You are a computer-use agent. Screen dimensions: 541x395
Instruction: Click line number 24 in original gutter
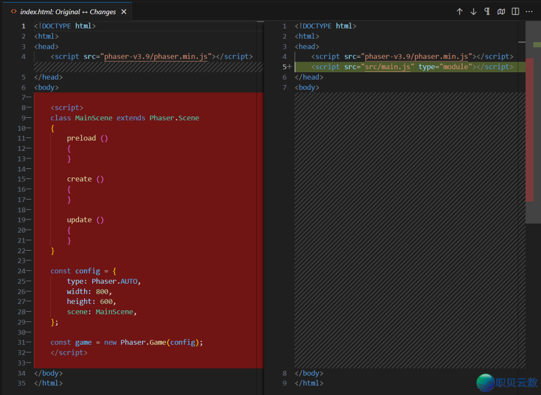coord(22,271)
